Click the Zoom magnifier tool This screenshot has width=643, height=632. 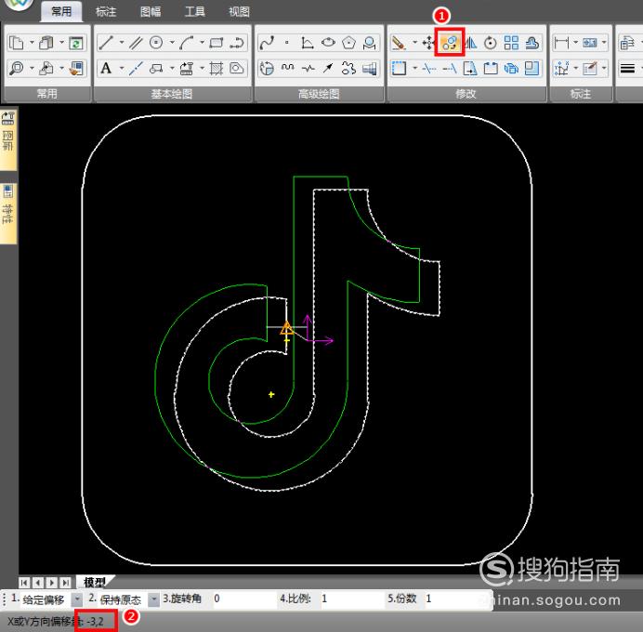[17, 68]
